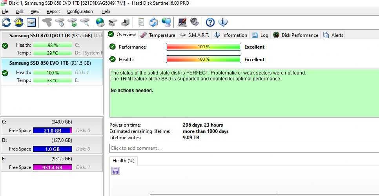Switch to the S.M.A.R.T. tab

(x=194, y=35)
